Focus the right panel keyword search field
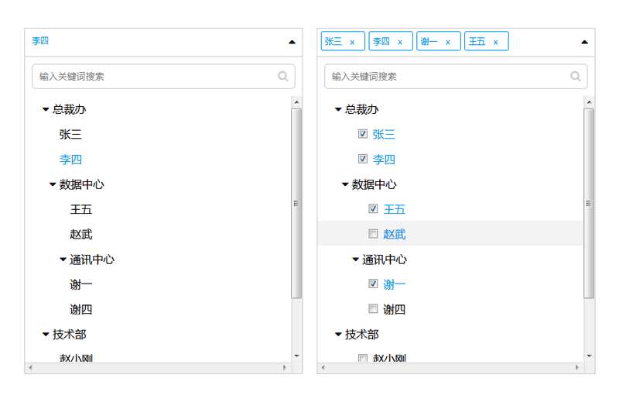 click(x=449, y=76)
